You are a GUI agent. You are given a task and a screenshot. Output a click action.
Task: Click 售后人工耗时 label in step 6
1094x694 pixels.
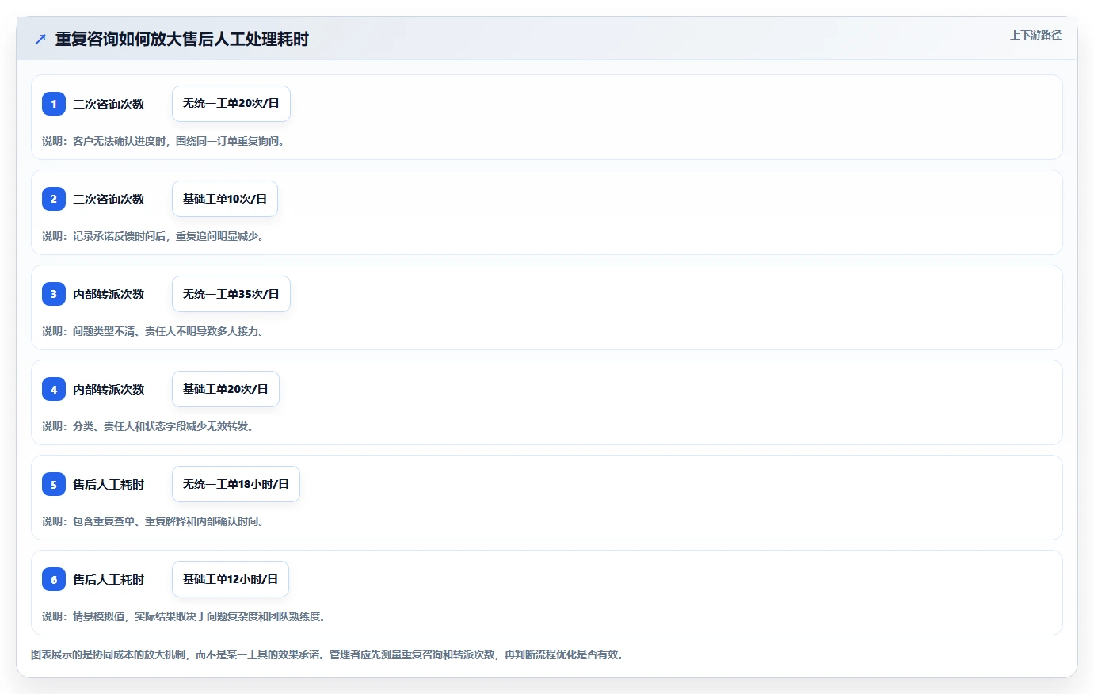click(x=109, y=579)
